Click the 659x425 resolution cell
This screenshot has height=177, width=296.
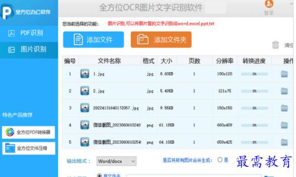[x=225, y=142]
